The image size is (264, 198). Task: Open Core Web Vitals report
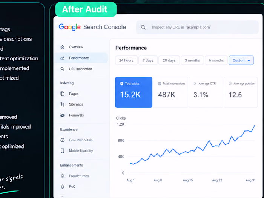[x=81, y=140]
